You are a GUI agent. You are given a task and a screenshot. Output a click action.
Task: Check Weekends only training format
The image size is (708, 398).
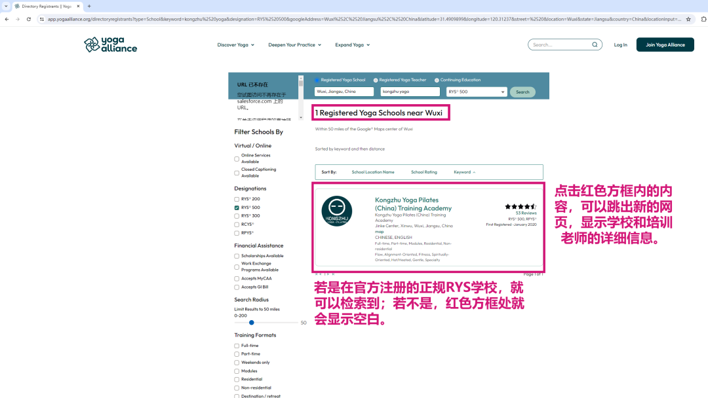coord(237,363)
